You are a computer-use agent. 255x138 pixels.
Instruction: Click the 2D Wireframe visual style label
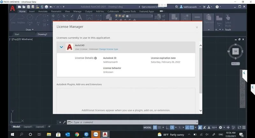[x=25, y=39]
